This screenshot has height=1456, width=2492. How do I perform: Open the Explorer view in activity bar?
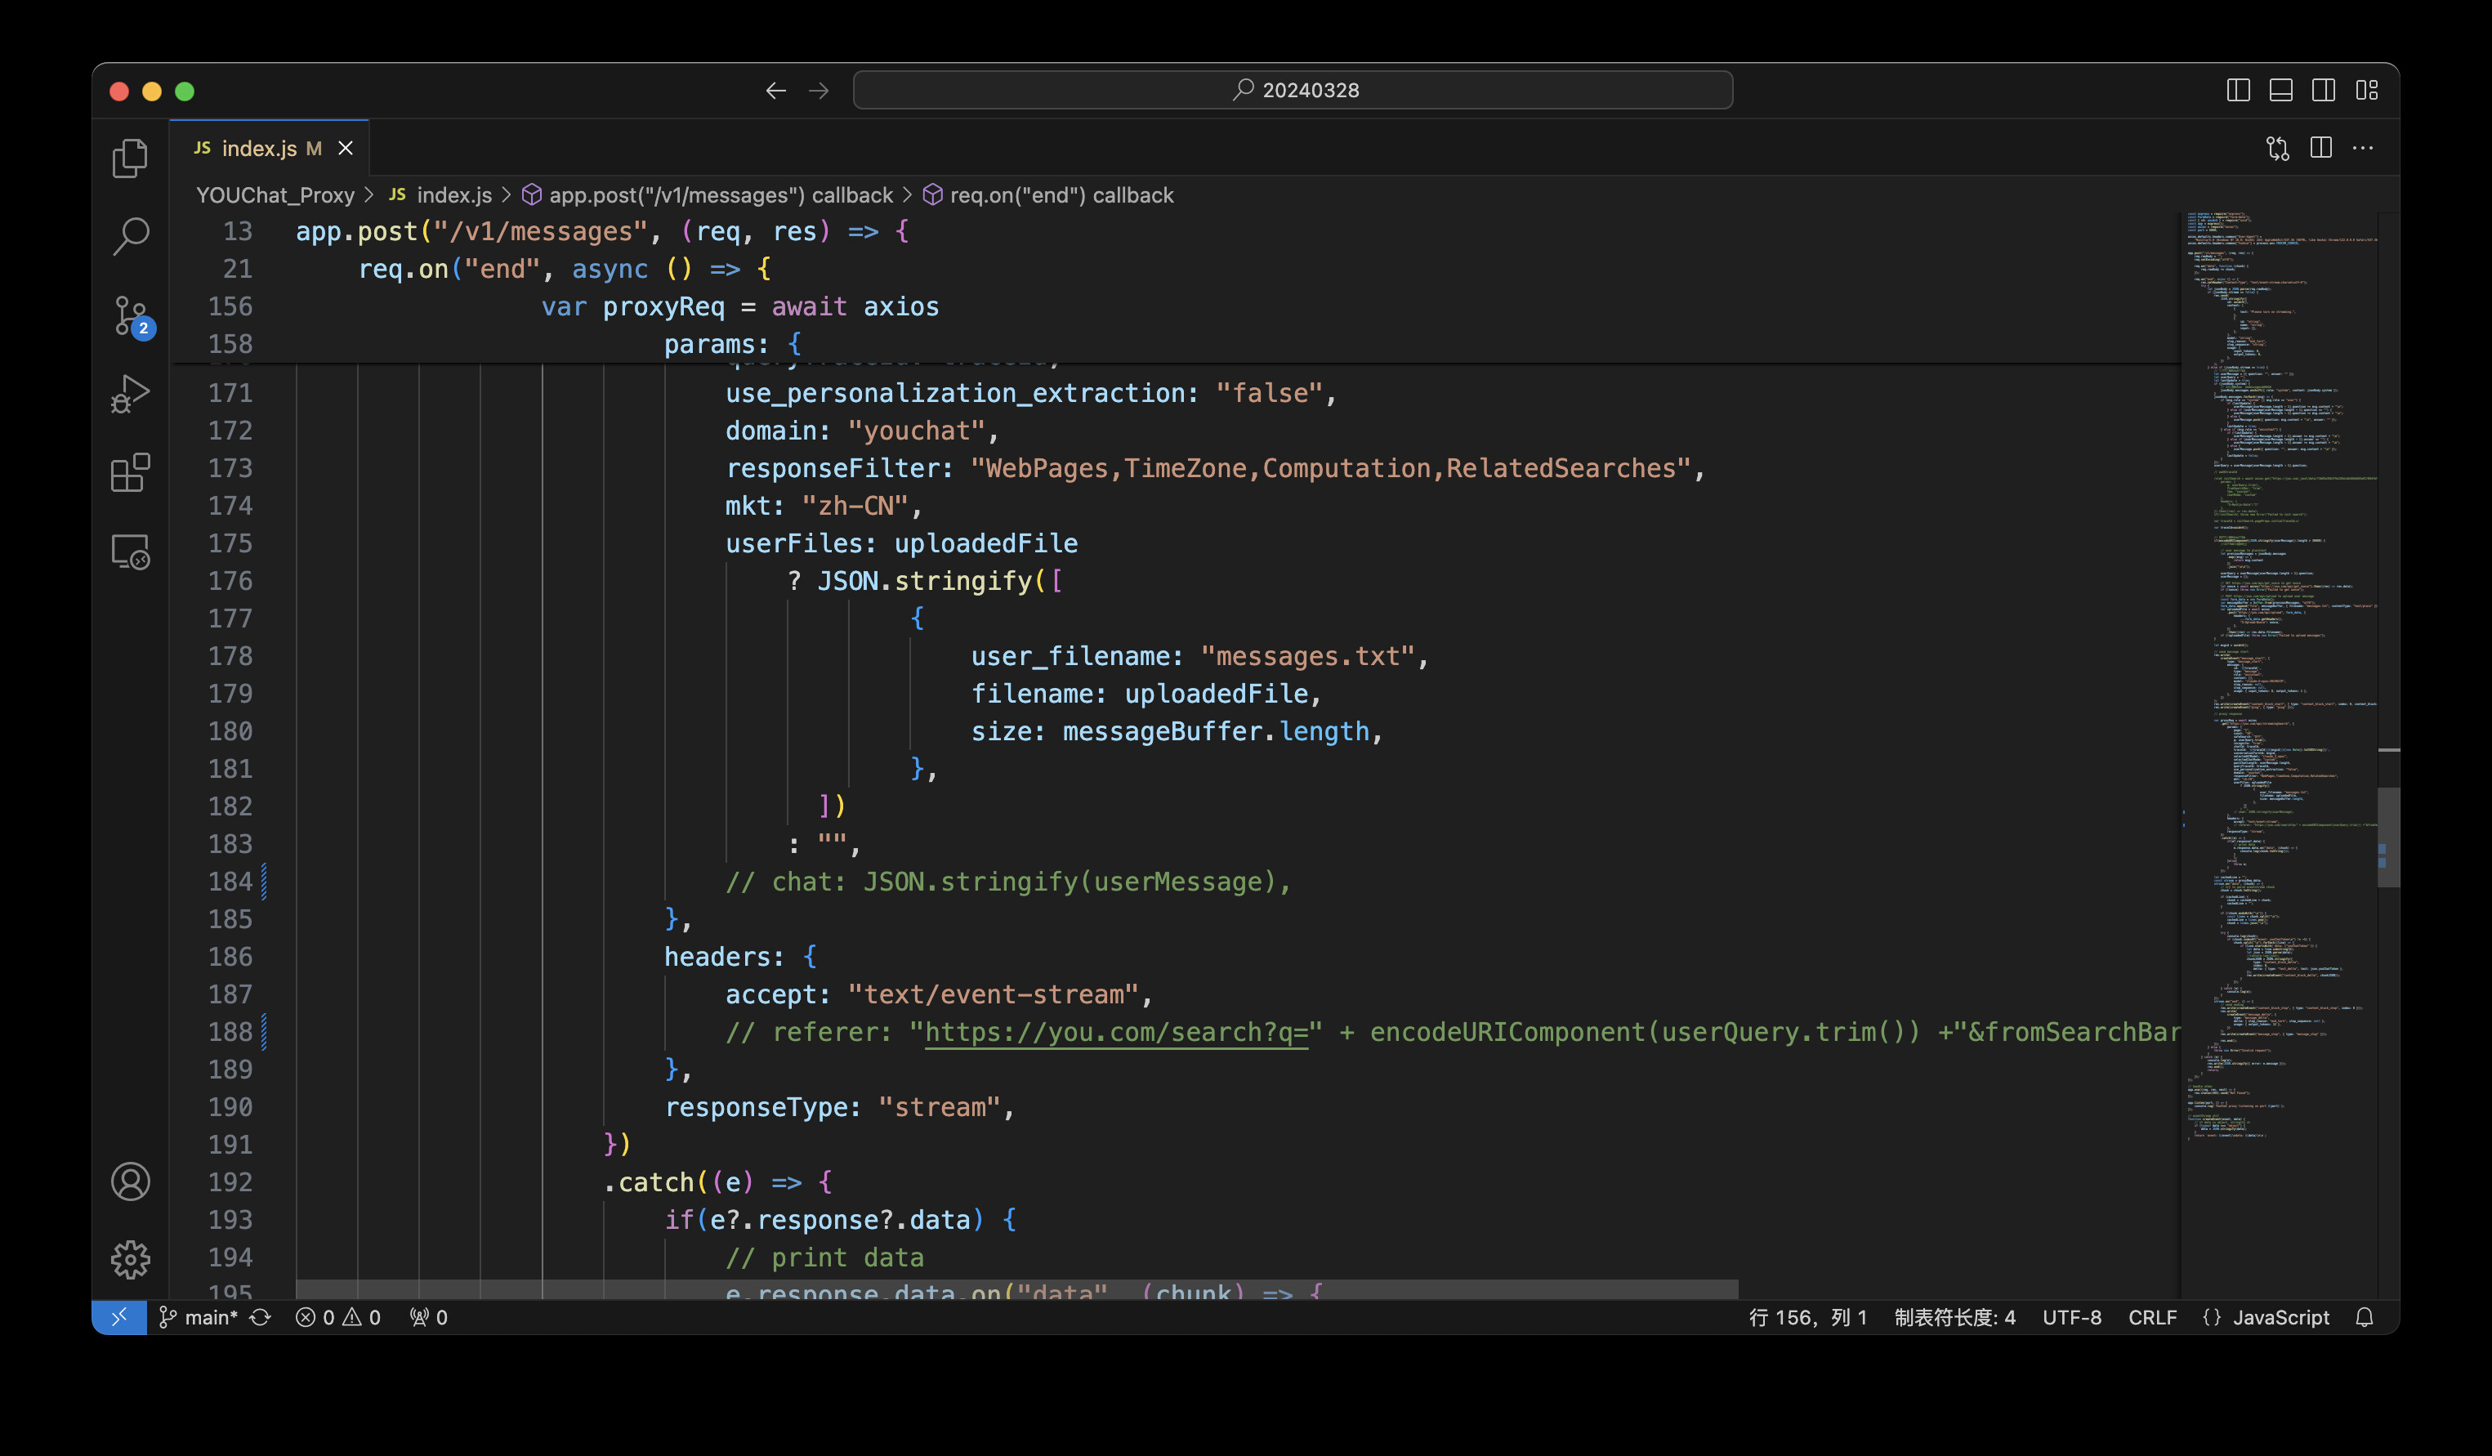(130, 159)
